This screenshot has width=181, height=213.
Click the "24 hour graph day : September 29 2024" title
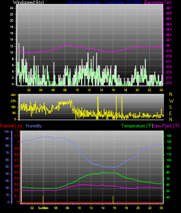(104, 2)
